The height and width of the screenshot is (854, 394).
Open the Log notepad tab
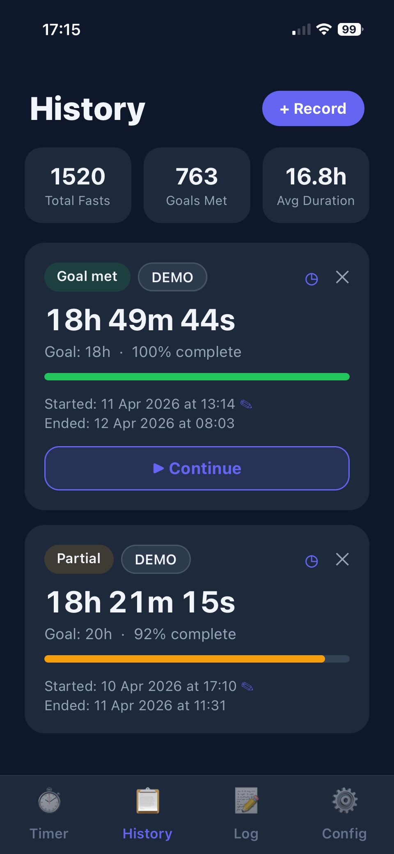(x=246, y=811)
